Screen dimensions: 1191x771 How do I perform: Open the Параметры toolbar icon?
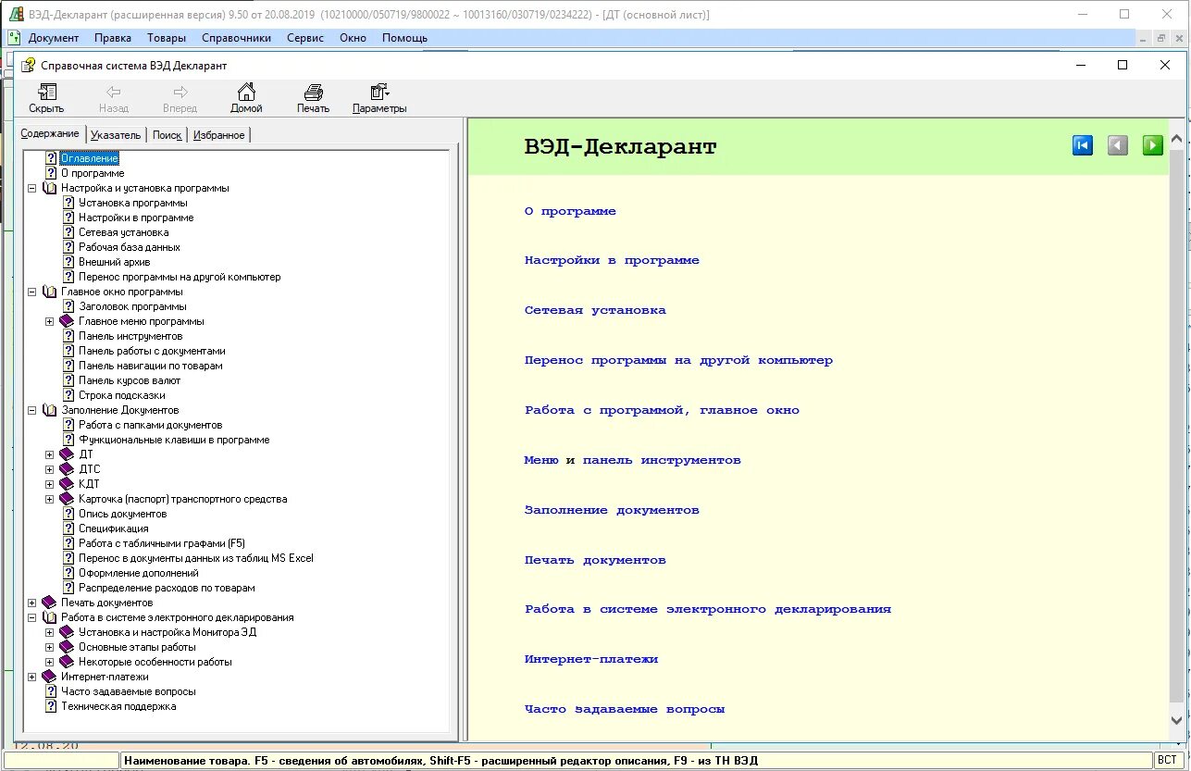click(x=379, y=92)
